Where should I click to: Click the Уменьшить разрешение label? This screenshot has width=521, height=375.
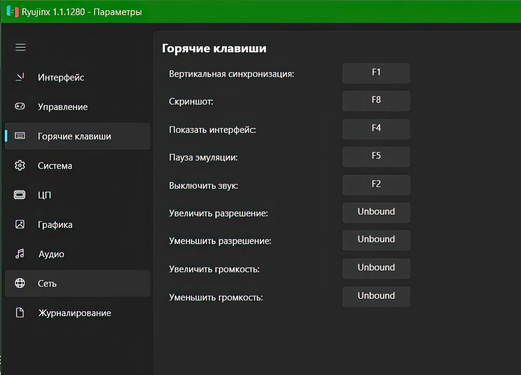[220, 241]
